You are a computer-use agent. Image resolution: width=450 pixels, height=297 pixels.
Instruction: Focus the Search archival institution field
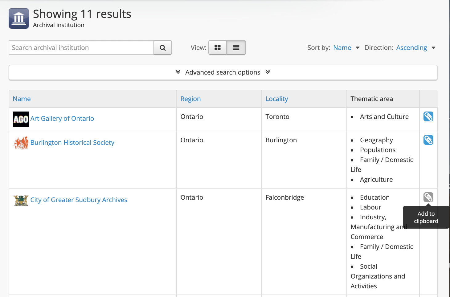(x=81, y=48)
